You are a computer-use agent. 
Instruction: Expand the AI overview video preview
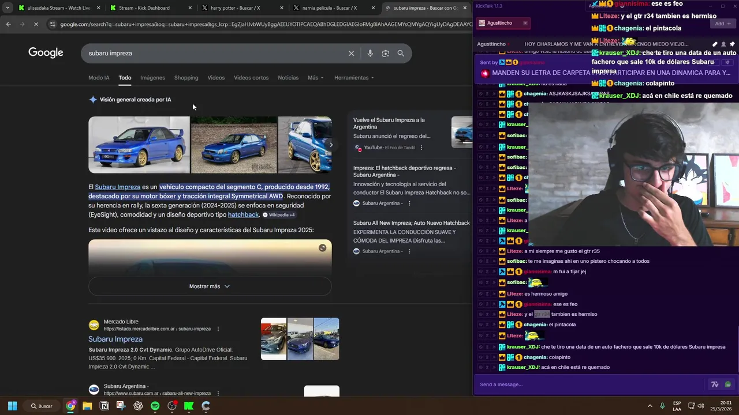coord(322,248)
